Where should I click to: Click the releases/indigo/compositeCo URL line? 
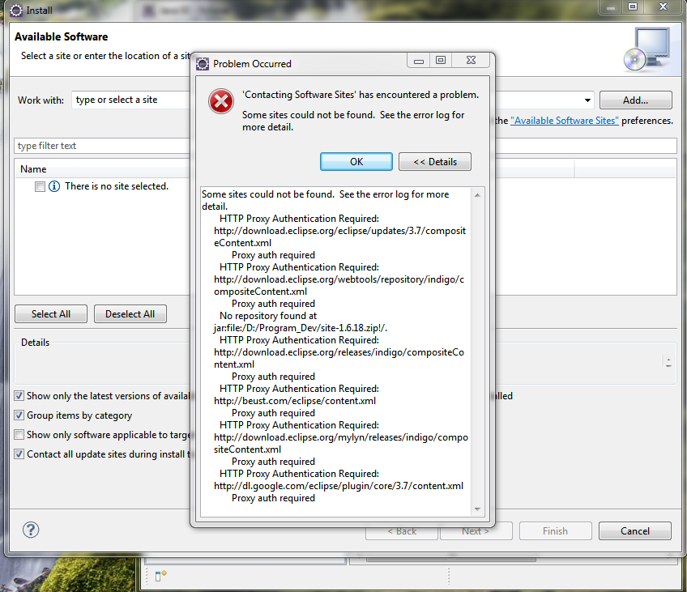point(339,352)
